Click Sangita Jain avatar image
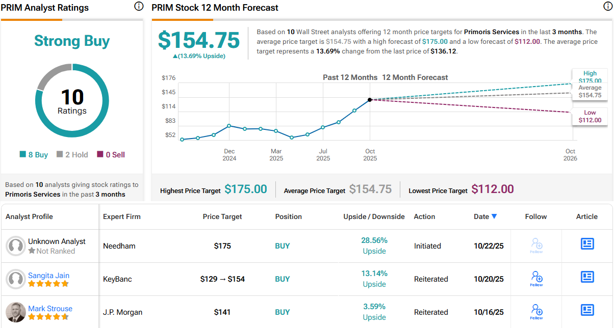 [x=16, y=279]
